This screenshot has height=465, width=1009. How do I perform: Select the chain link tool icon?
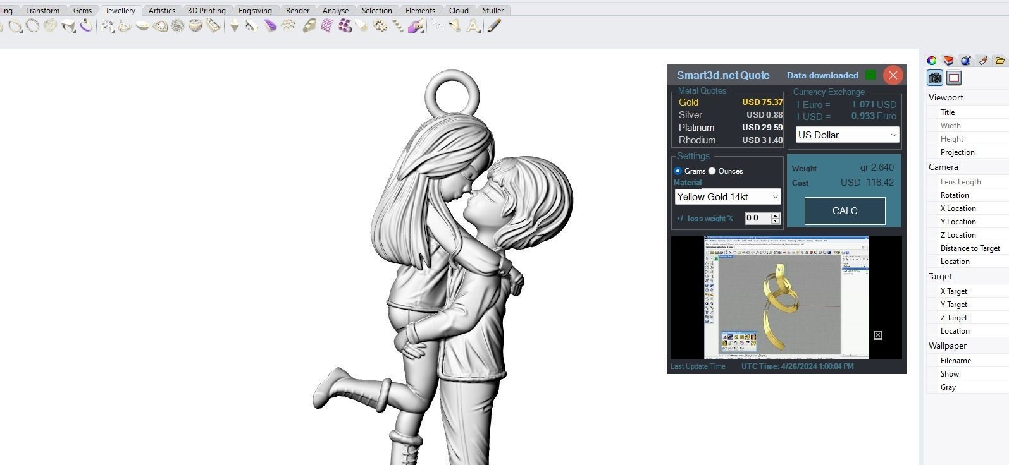click(437, 26)
